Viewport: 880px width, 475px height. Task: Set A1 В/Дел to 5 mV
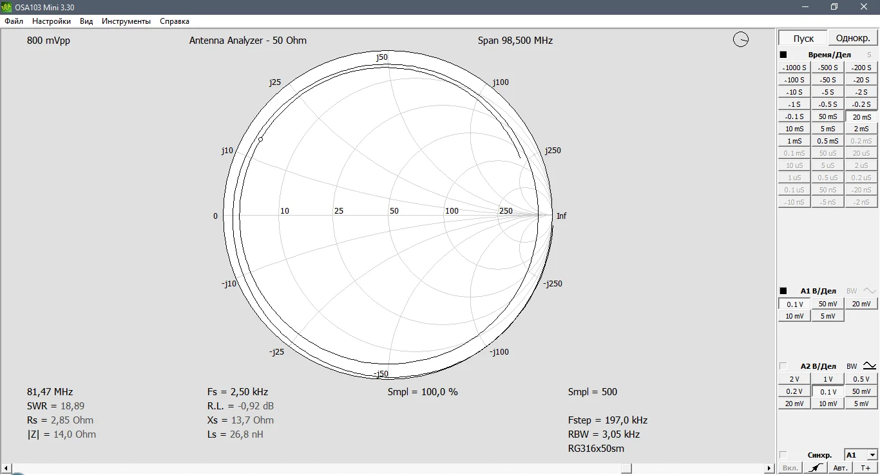[x=828, y=316]
